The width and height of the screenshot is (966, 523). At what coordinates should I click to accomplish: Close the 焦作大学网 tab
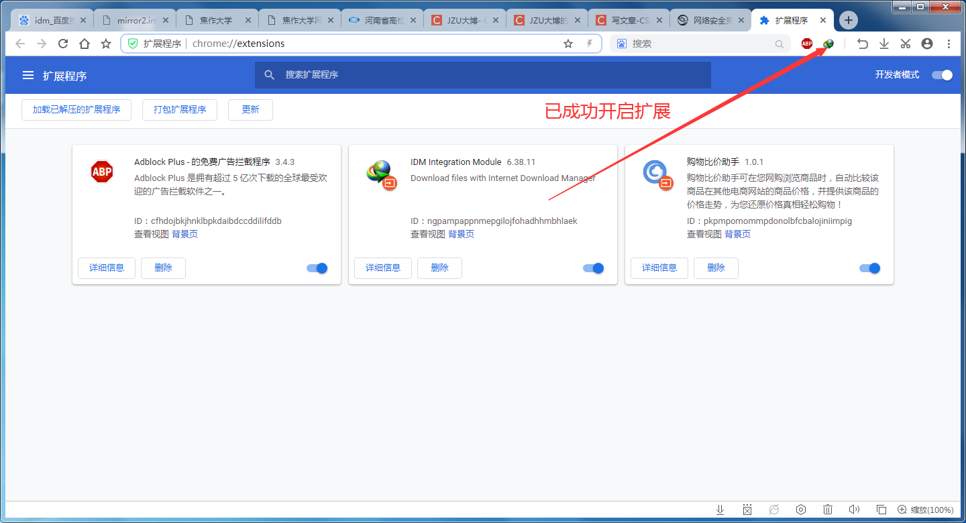click(x=331, y=20)
